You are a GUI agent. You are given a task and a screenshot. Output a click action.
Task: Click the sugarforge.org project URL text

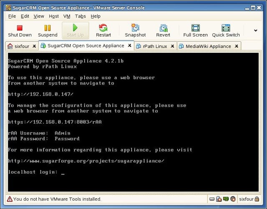click(x=86, y=161)
